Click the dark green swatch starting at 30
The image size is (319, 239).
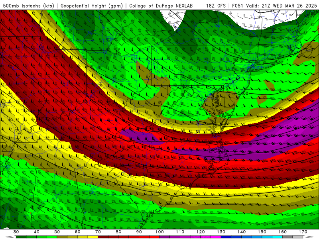point(21,237)
